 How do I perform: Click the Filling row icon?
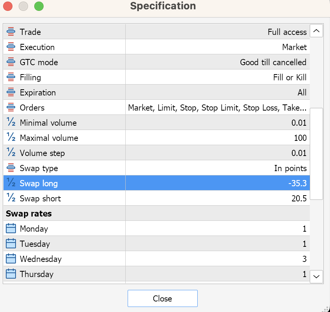click(11, 78)
